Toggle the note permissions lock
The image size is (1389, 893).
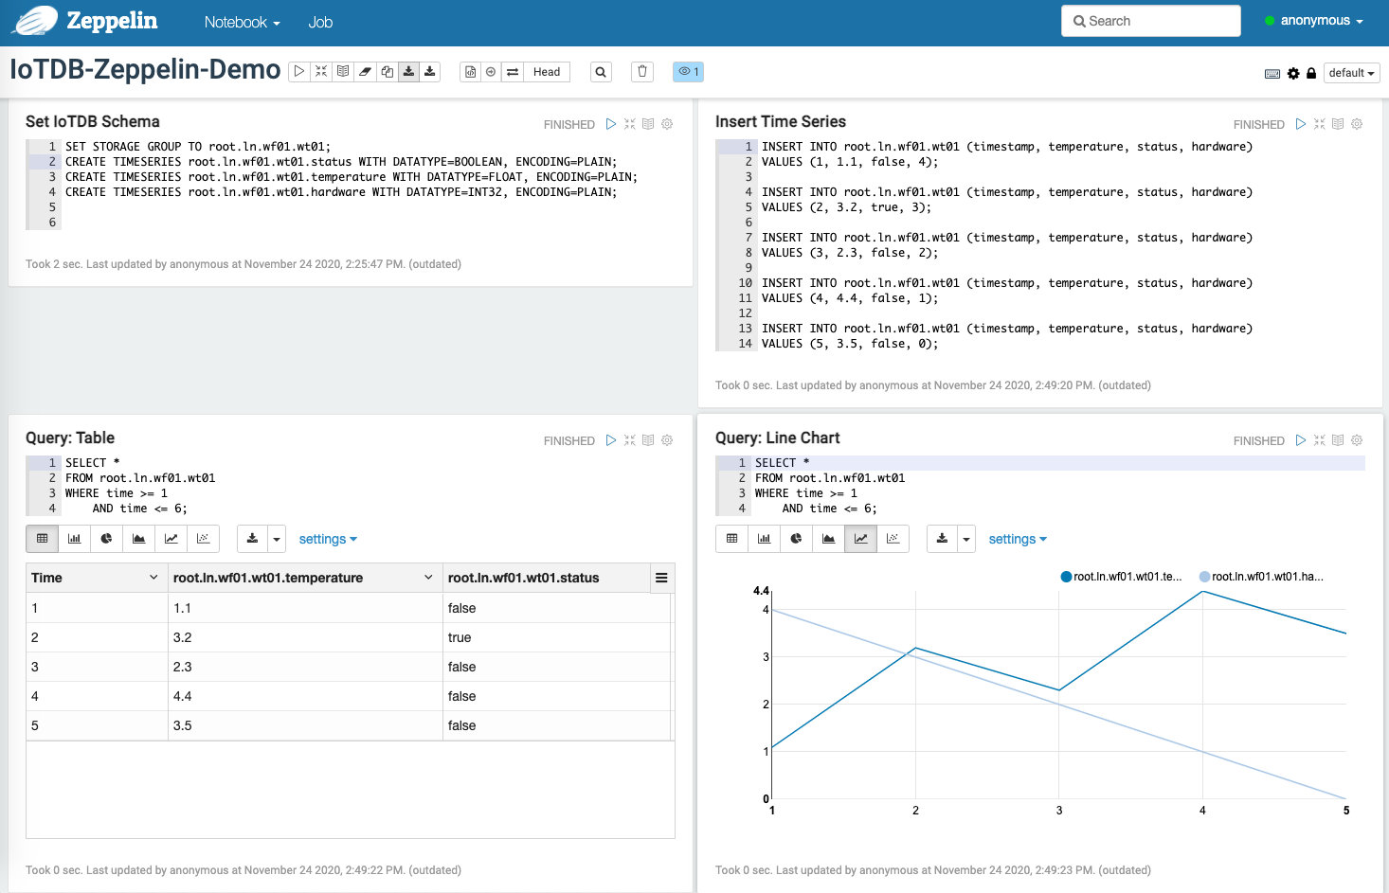pos(1310,72)
